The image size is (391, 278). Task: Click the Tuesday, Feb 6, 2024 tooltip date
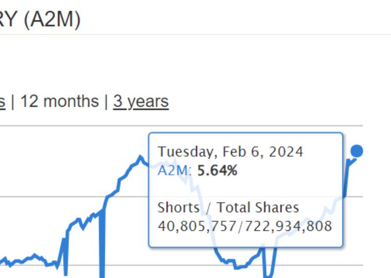click(230, 152)
